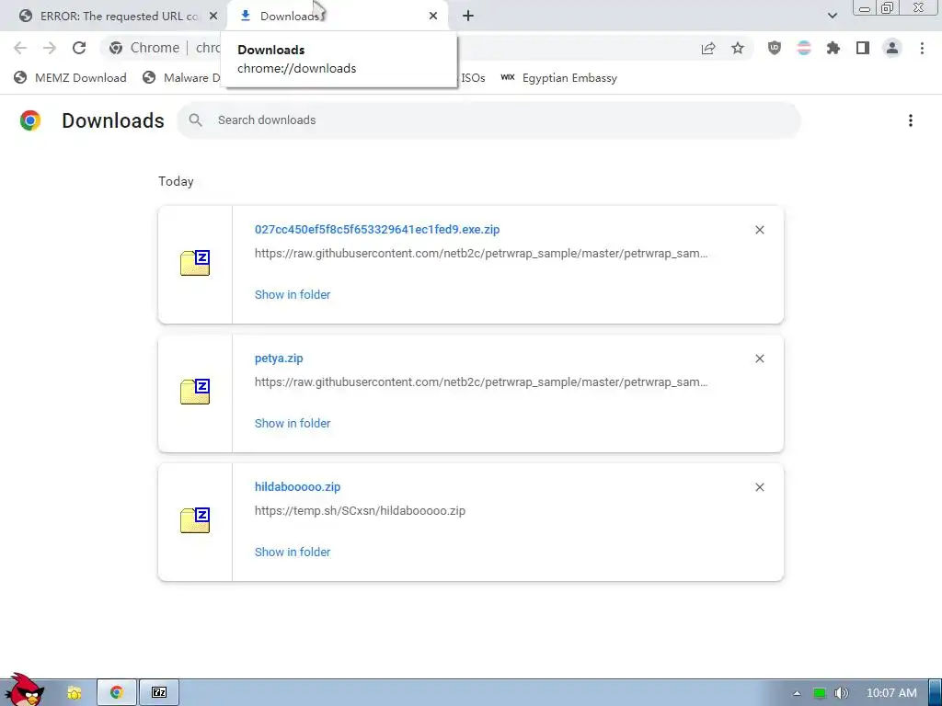
Task: Open the ISOs bookmark
Action: pyautogui.click(x=472, y=77)
